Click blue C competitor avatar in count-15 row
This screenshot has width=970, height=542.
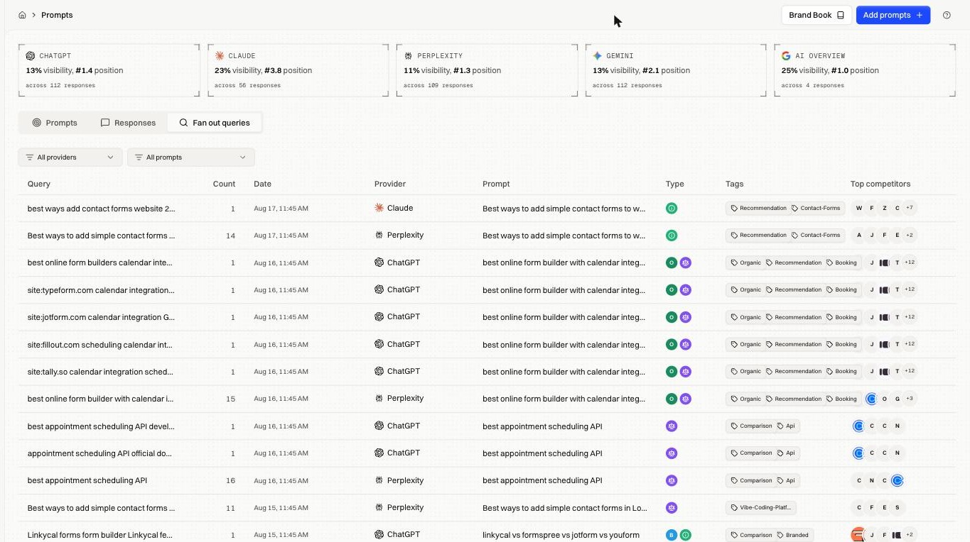872,399
